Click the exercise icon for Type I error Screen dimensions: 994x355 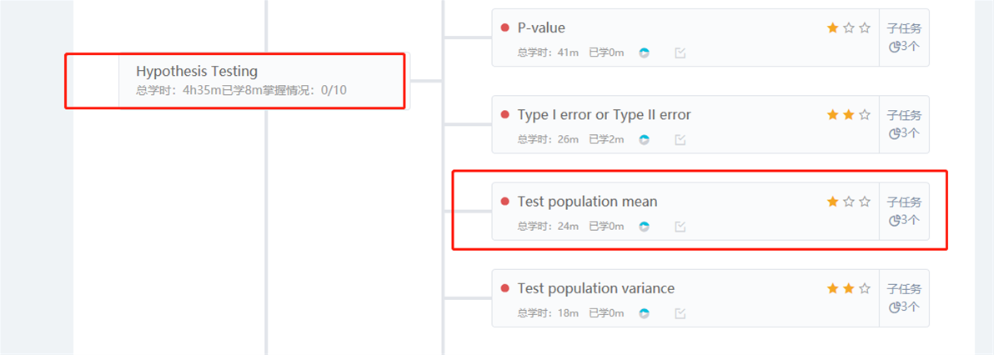680,139
